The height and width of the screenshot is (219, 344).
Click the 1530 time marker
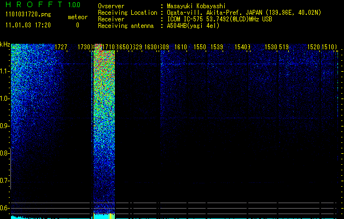[271, 47]
